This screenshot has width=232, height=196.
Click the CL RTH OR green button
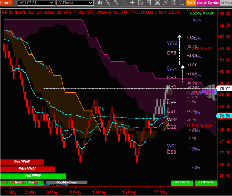[x=206, y=183]
